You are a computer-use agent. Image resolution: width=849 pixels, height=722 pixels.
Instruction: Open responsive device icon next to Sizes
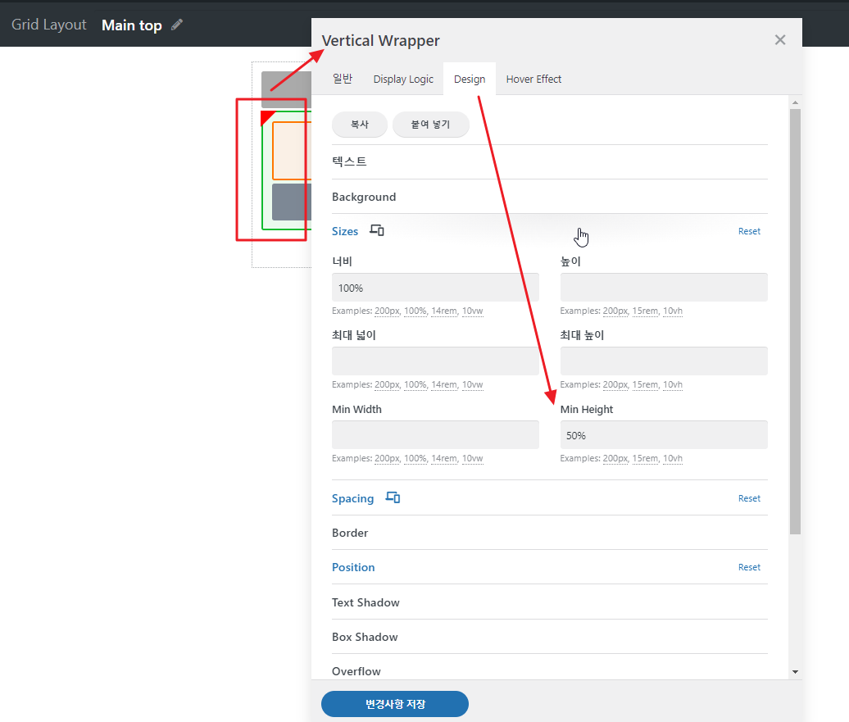(x=377, y=231)
